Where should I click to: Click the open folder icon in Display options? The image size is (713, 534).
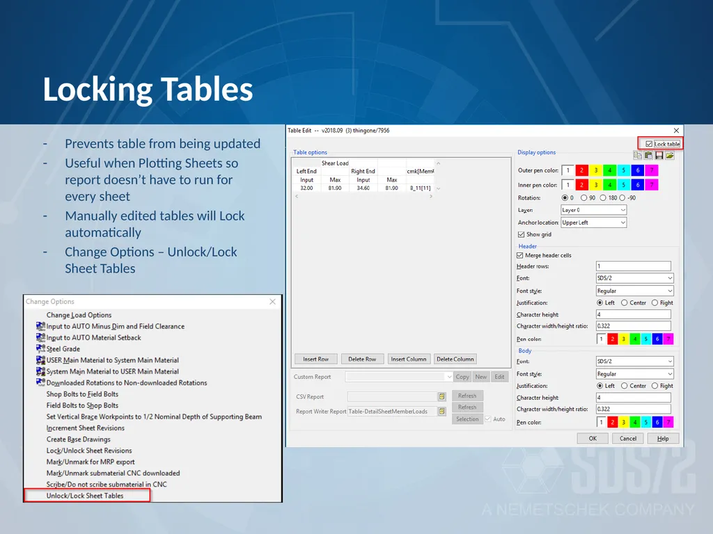pyautogui.click(x=670, y=155)
